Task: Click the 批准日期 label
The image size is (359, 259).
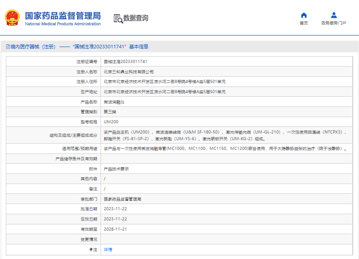Action: [x=89, y=209]
